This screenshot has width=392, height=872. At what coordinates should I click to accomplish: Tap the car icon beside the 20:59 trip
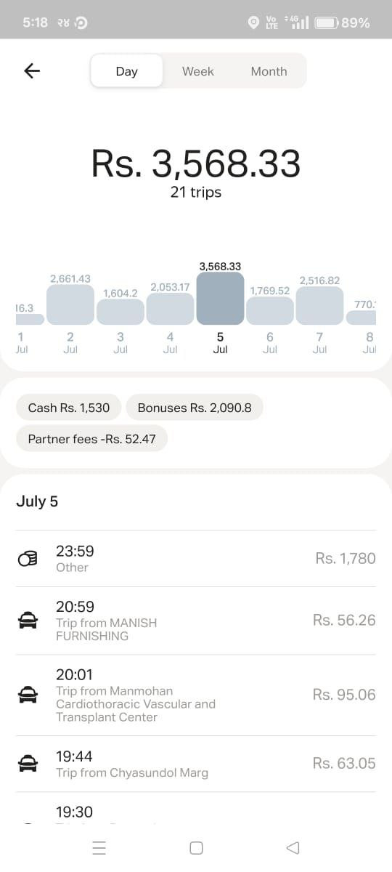pos(27,621)
